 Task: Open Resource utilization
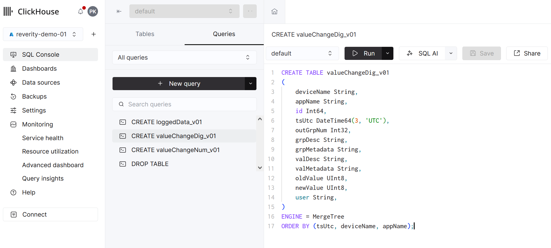50,151
